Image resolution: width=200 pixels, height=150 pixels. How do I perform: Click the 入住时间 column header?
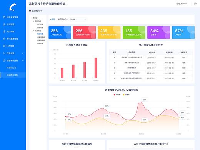click(x=152, y=52)
